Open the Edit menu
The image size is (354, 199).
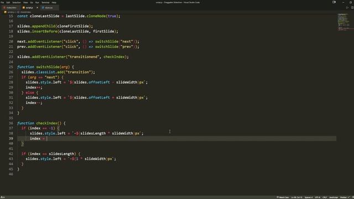8,2
